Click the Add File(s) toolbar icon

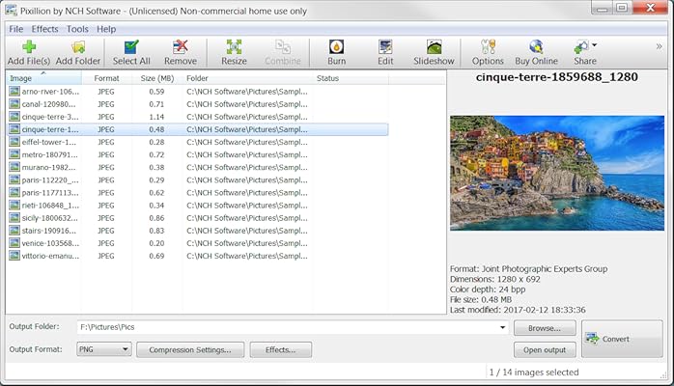pyautogui.click(x=29, y=46)
